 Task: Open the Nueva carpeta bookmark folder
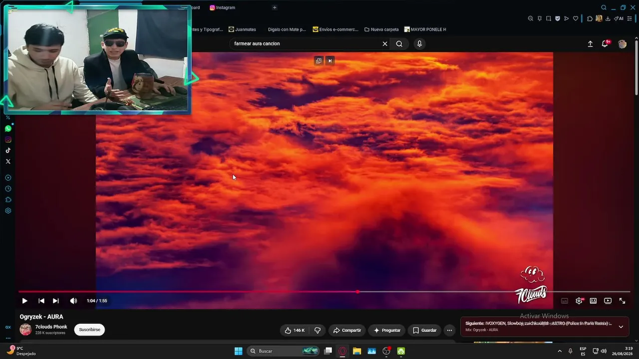[382, 29]
